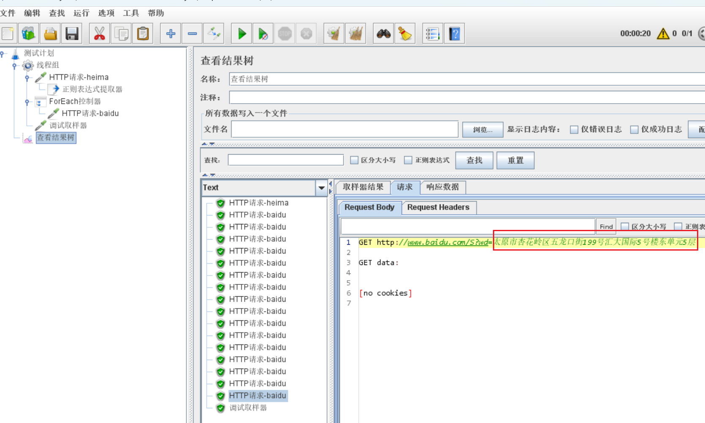
Task: Toggle 正则表达式 checkbox beside 查找 field
Action: click(x=408, y=160)
